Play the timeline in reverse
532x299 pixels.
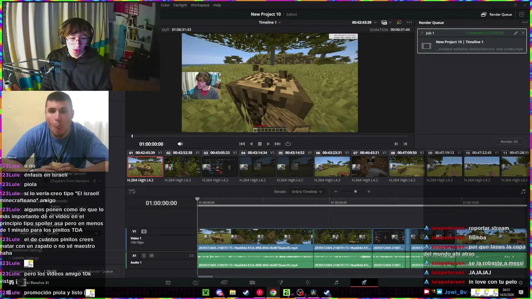(x=251, y=144)
